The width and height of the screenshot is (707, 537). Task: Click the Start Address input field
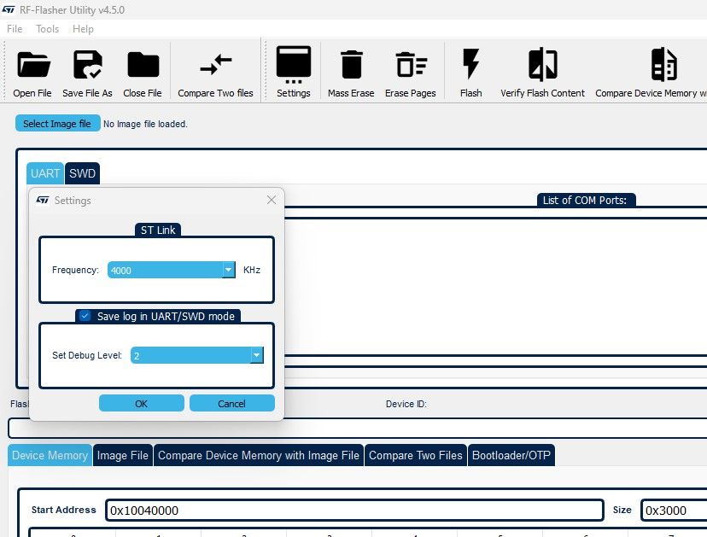tap(354, 511)
